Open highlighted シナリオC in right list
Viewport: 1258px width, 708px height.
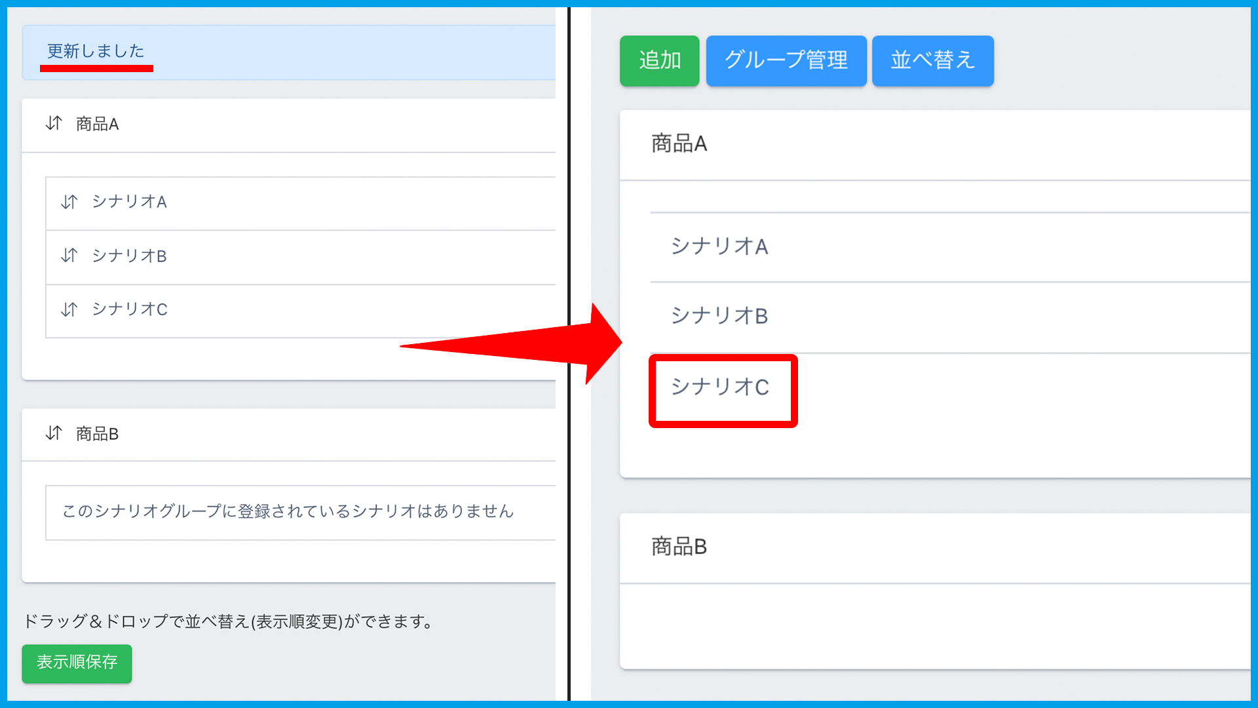tap(720, 387)
